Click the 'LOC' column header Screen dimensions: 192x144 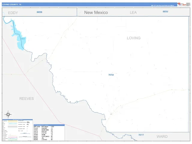pos(52,127)
